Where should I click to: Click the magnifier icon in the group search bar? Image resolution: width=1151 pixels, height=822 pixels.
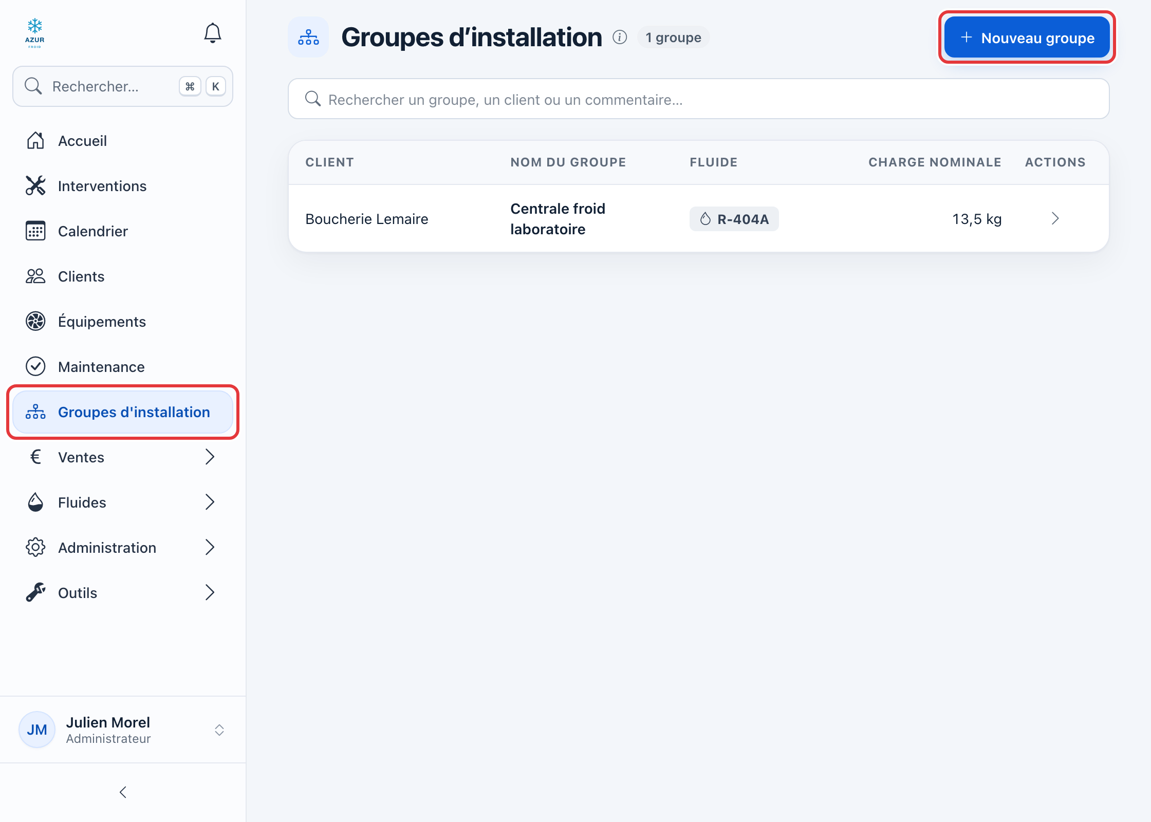tap(312, 99)
